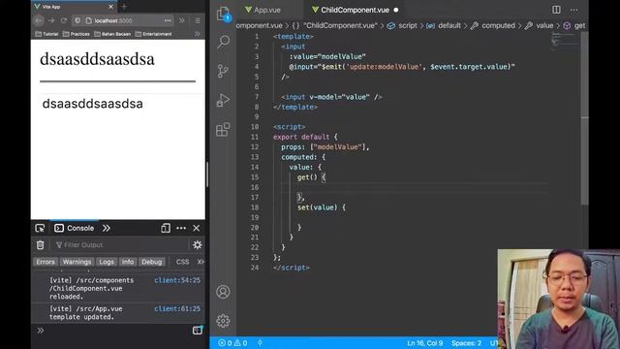Open the browser hamburger menu
620x349 pixels.
pyautogui.click(x=198, y=20)
